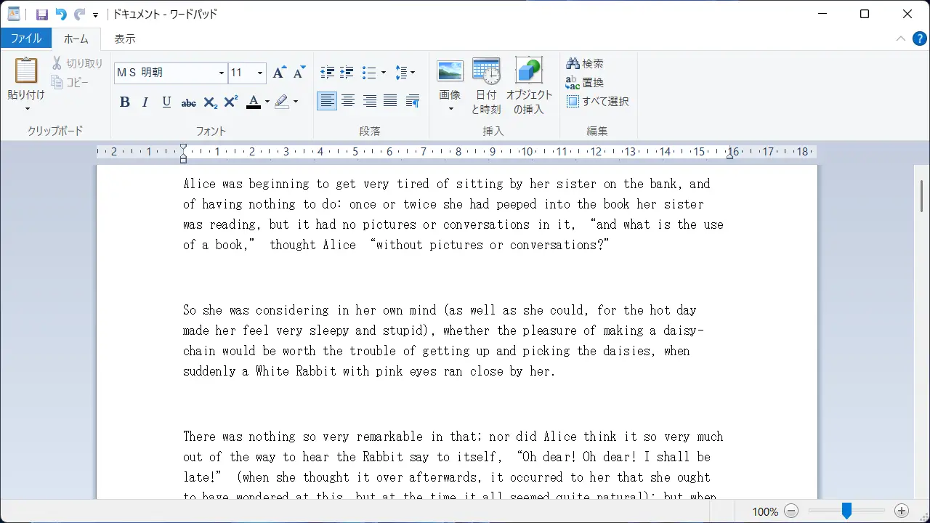The width and height of the screenshot is (930, 523).
Task: Click すべて選択 to select all text
Action: pyautogui.click(x=597, y=102)
